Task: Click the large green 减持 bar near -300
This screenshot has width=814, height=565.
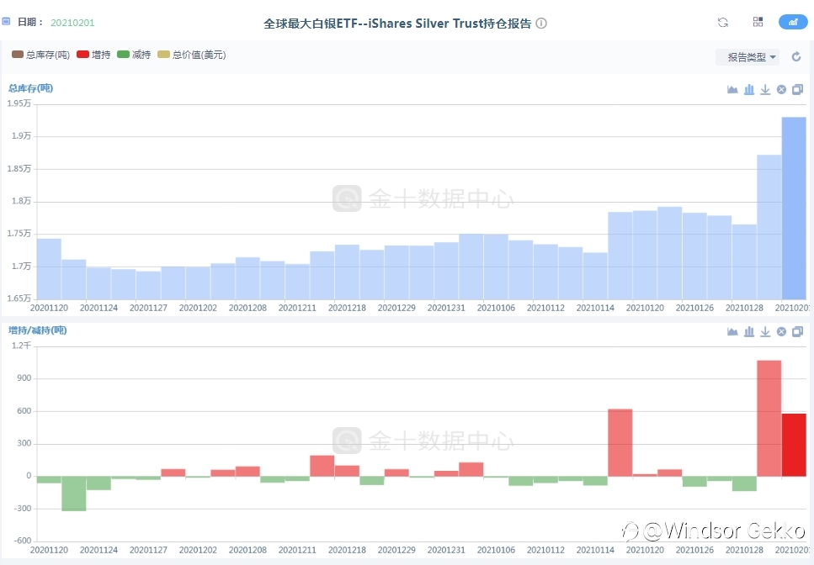Action: [74, 494]
